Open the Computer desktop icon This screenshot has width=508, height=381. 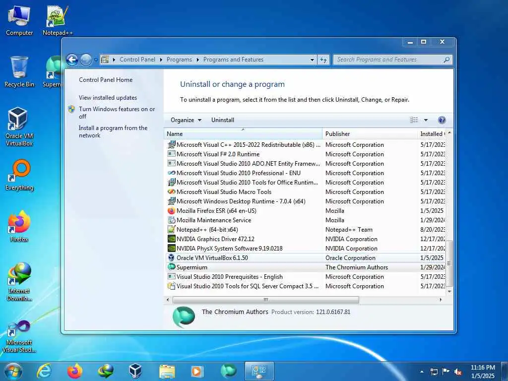19,21
